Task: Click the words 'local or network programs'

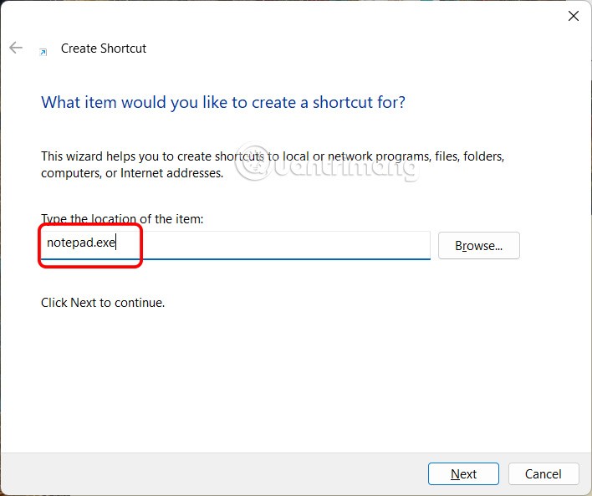Action: [x=350, y=156]
